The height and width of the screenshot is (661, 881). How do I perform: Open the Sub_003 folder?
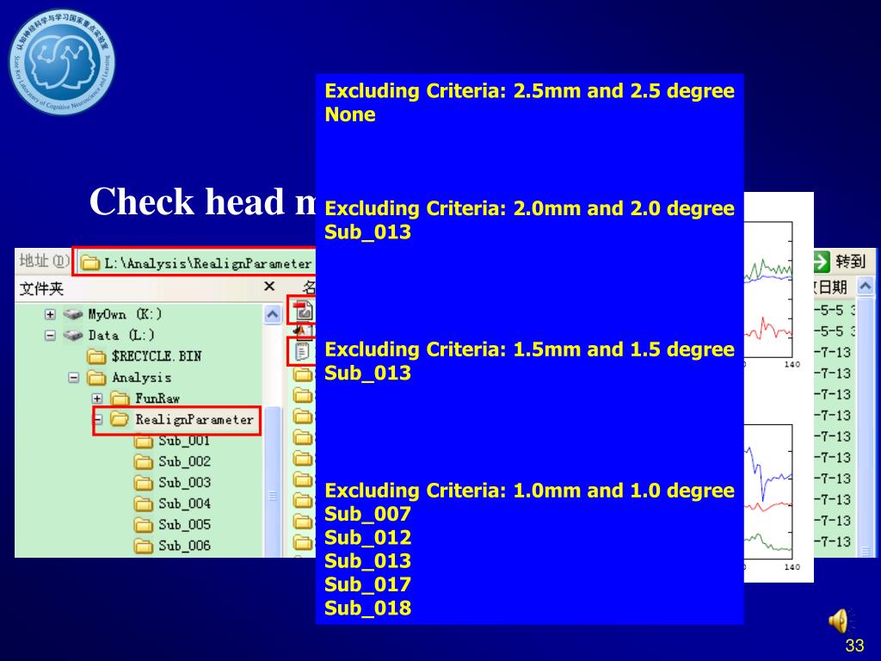[x=172, y=483]
